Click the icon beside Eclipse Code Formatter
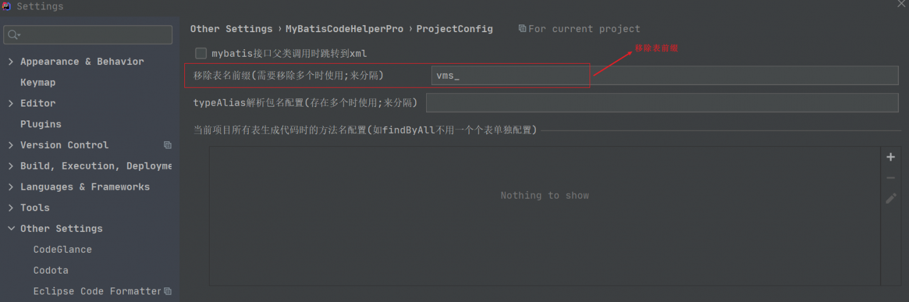909x302 pixels. [x=167, y=291]
